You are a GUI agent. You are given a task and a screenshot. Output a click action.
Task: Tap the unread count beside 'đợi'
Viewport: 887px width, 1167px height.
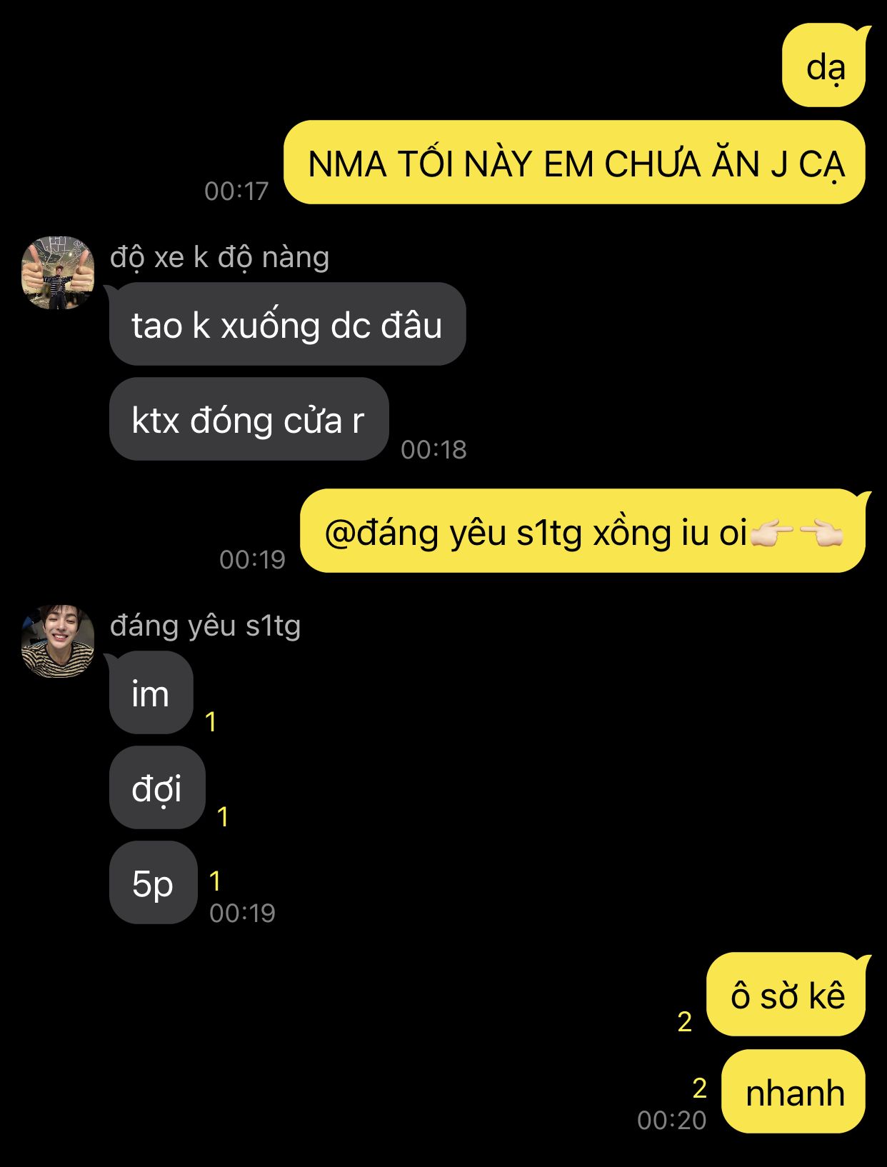(x=223, y=817)
